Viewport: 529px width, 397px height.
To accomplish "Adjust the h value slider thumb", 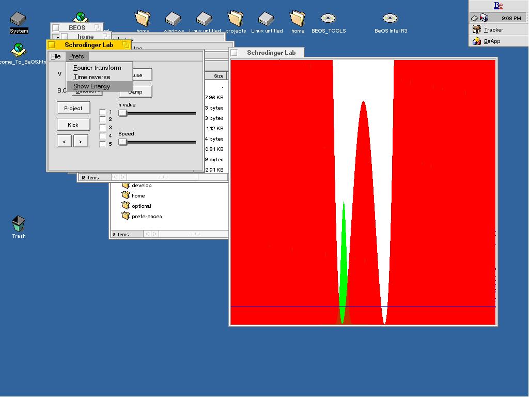I will pyautogui.click(x=123, y=113).
